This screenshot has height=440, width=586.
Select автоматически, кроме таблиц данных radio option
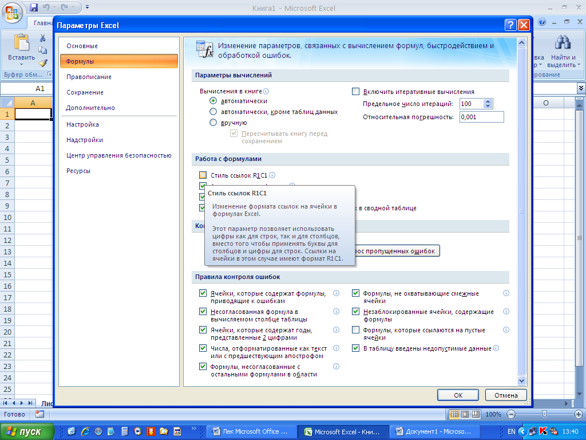[213, 112]
